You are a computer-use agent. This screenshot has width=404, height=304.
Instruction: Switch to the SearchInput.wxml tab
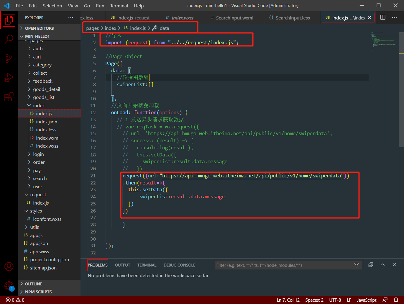(234, 18)
